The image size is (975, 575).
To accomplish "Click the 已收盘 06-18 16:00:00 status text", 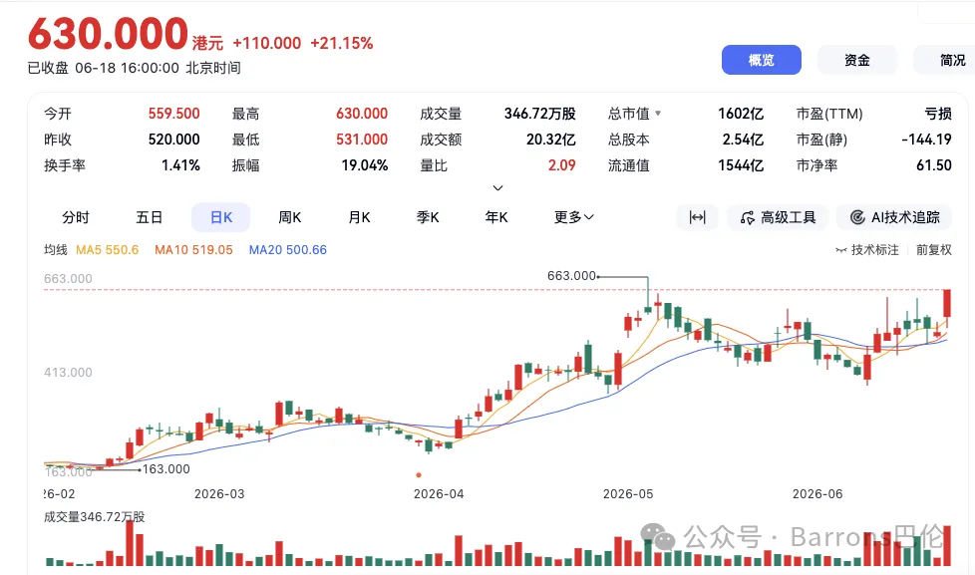I will point(135,68).
